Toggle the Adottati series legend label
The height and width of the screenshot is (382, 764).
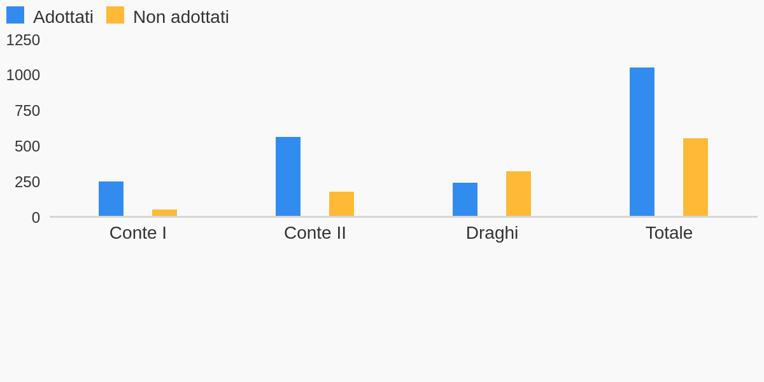coord(63,17)
